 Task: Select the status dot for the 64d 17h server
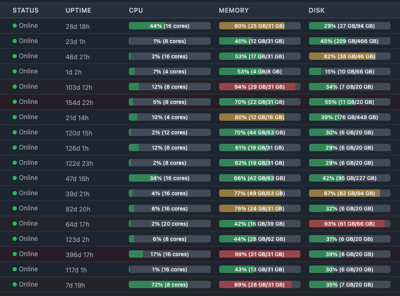[x=15, y=224]
